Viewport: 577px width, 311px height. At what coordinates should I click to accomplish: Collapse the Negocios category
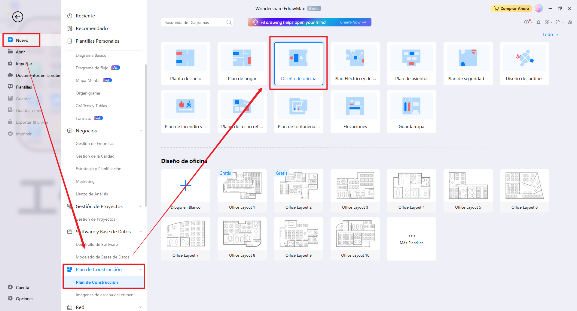coord(141,131)
